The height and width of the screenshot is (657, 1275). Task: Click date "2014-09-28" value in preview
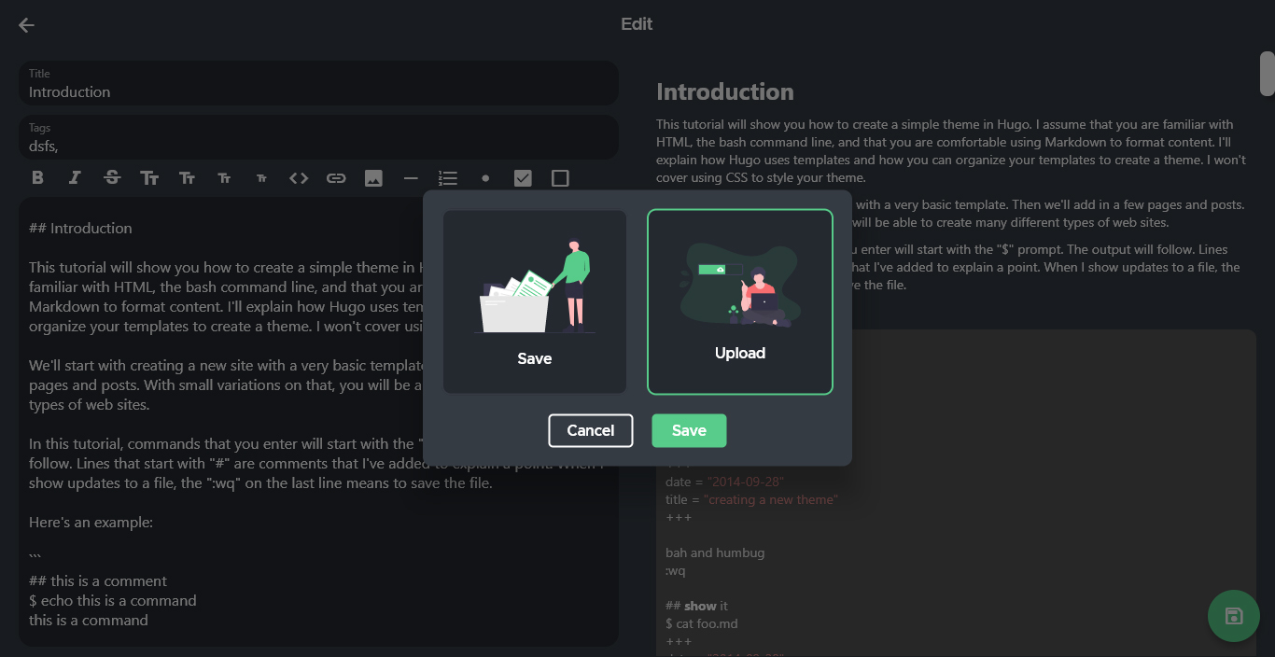coord(746,482)
